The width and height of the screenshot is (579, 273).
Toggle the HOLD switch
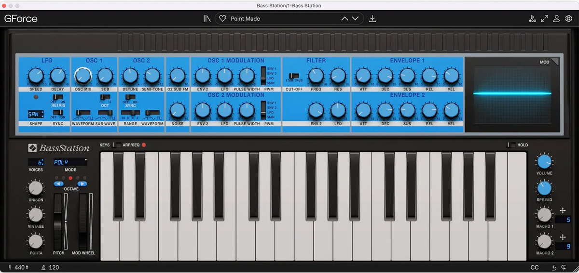click(511, 144)
